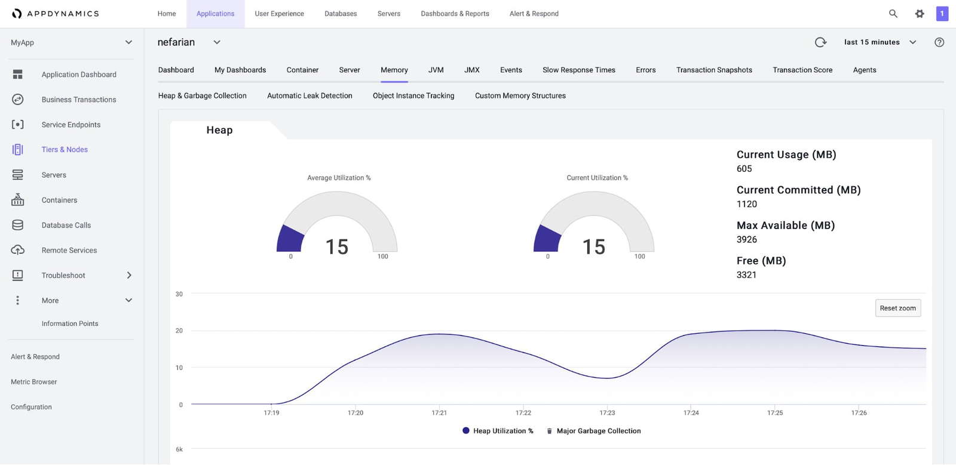
Task: Open the last 15 minutes time range
Action: point(880,42)
